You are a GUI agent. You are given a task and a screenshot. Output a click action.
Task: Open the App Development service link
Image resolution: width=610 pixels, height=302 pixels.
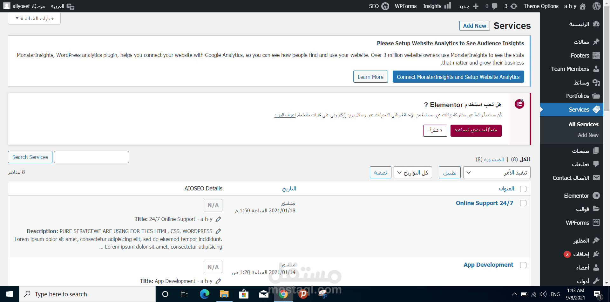click(x=488, y=265)
